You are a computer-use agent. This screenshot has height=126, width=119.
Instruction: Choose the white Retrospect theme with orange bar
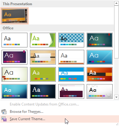71,57
